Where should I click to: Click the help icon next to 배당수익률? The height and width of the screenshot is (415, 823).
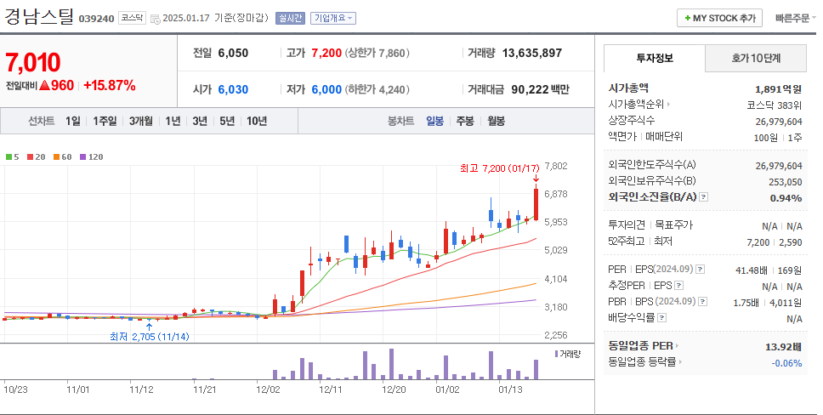click(661, 317)
